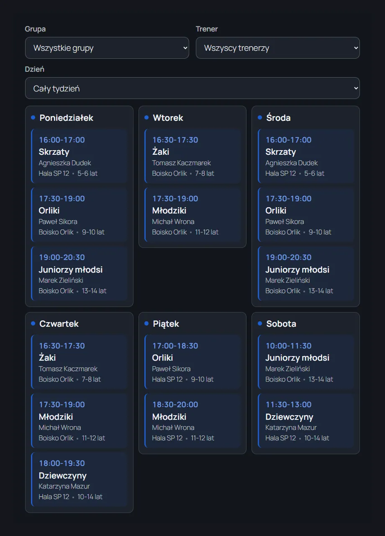Click trainer name Tomasz Kaczmarek on Wtorek
The image size is (385, 536).
point(181,163)
